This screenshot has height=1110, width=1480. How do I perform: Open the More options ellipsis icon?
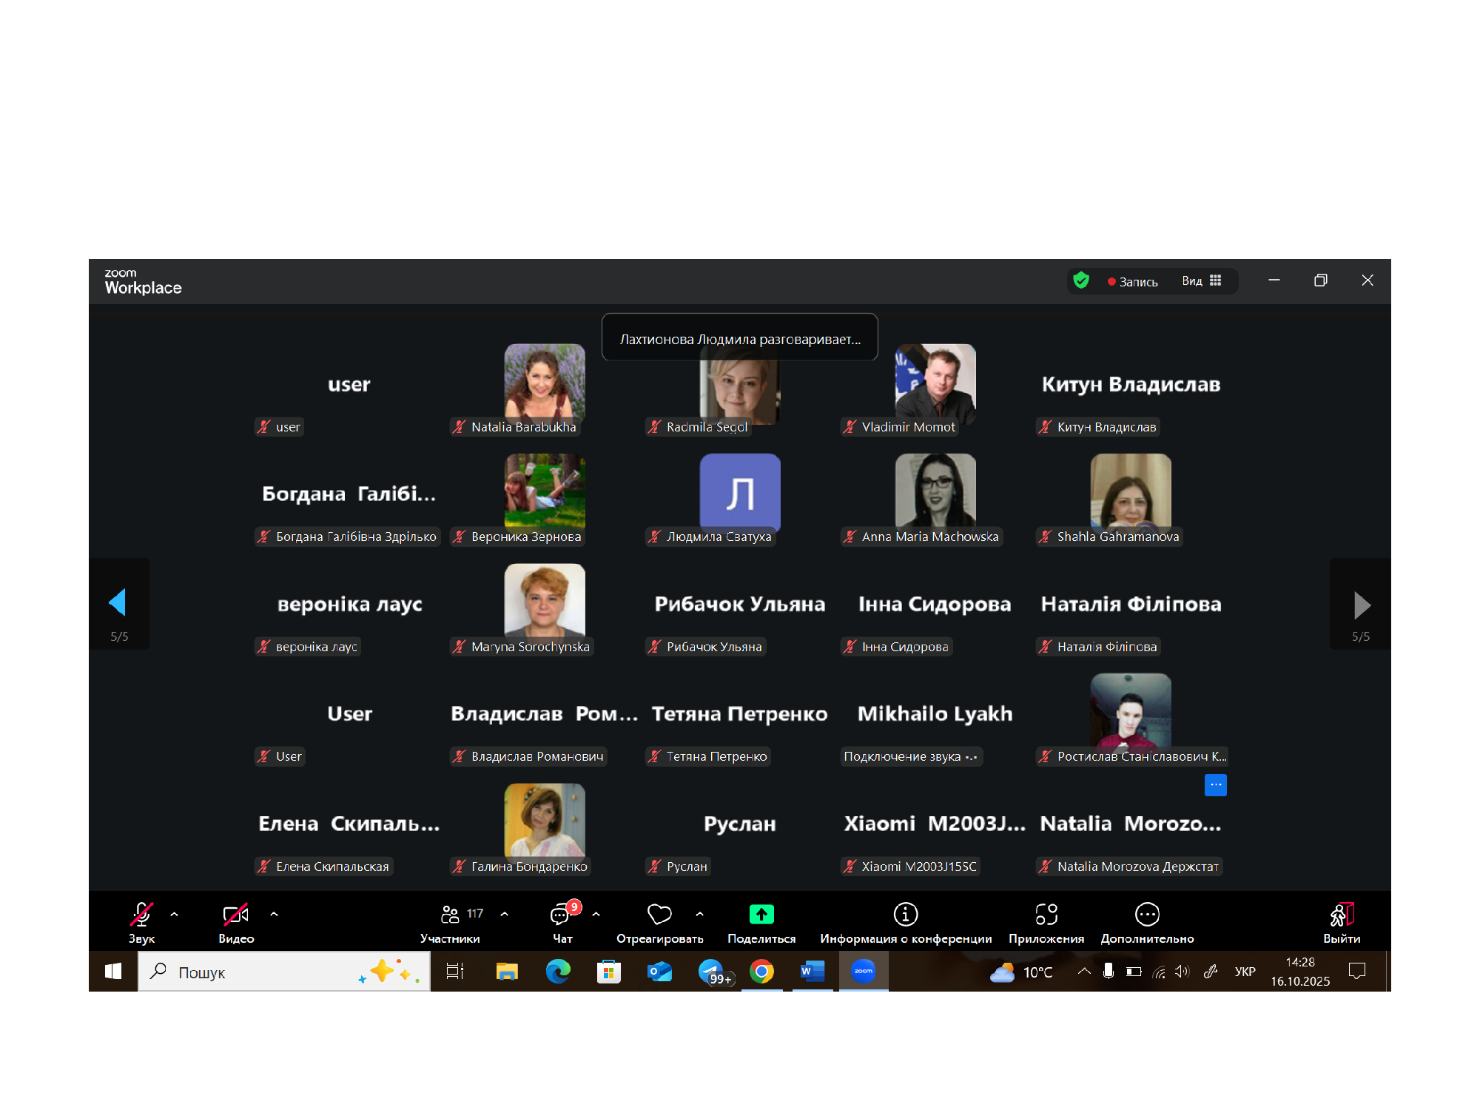[1146, 915]
